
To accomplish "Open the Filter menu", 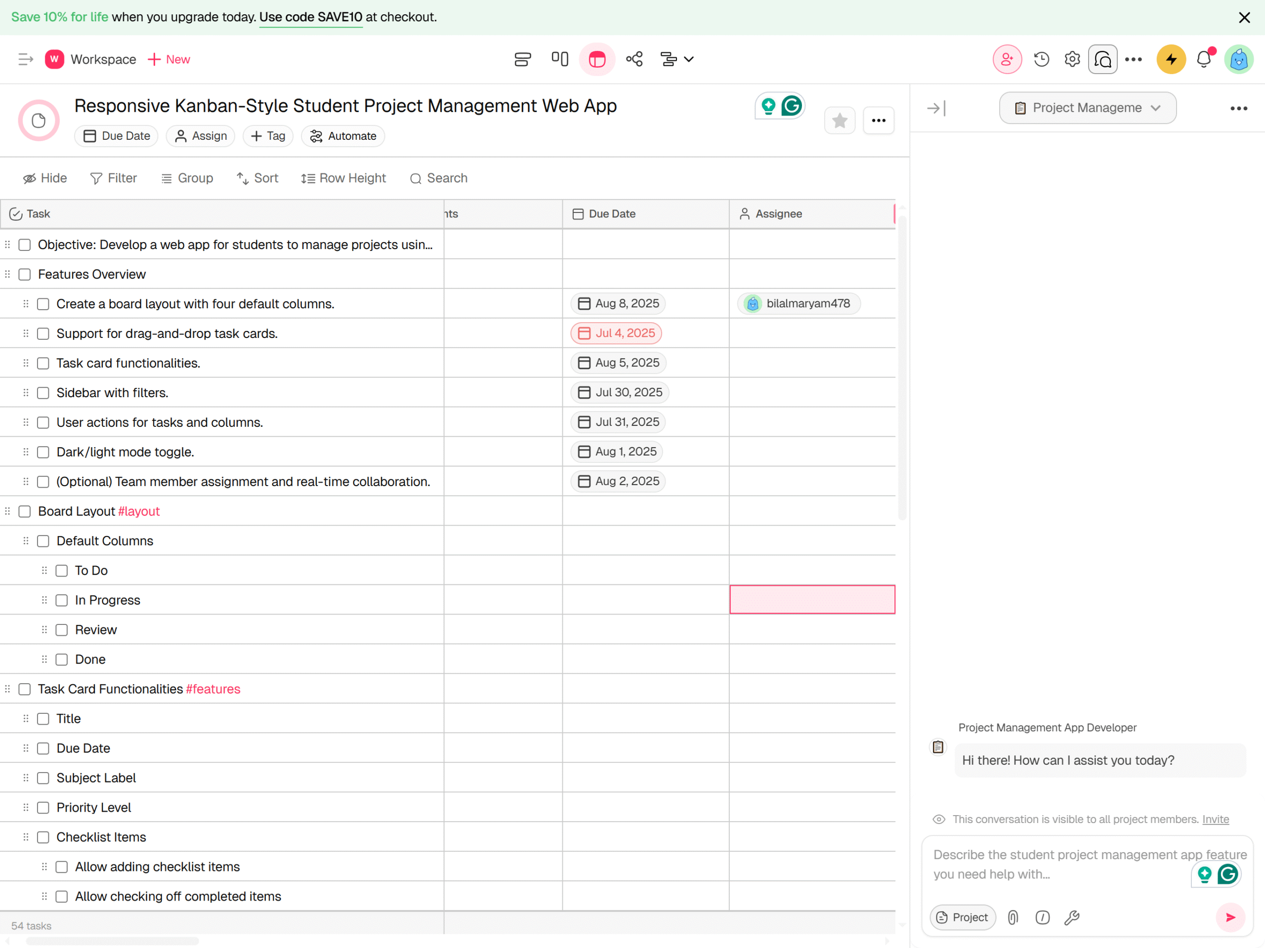I will pyautogui.click(x=114, y=178).
